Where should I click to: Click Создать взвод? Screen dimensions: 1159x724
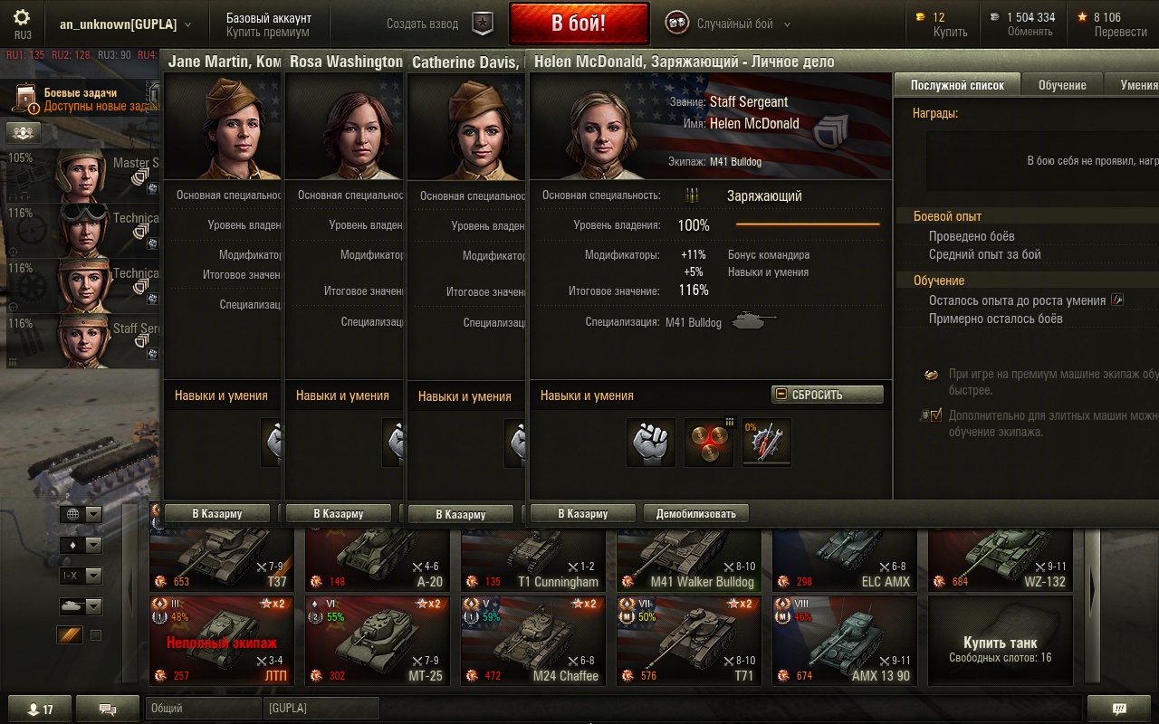[x=423, y=24]
